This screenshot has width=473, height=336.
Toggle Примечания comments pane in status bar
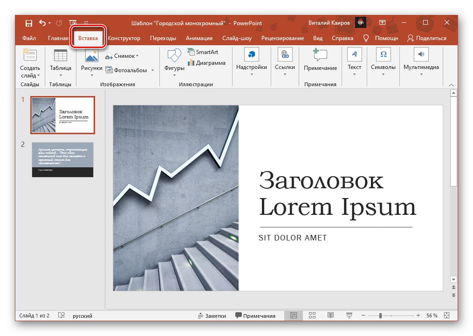click(255, 315)
